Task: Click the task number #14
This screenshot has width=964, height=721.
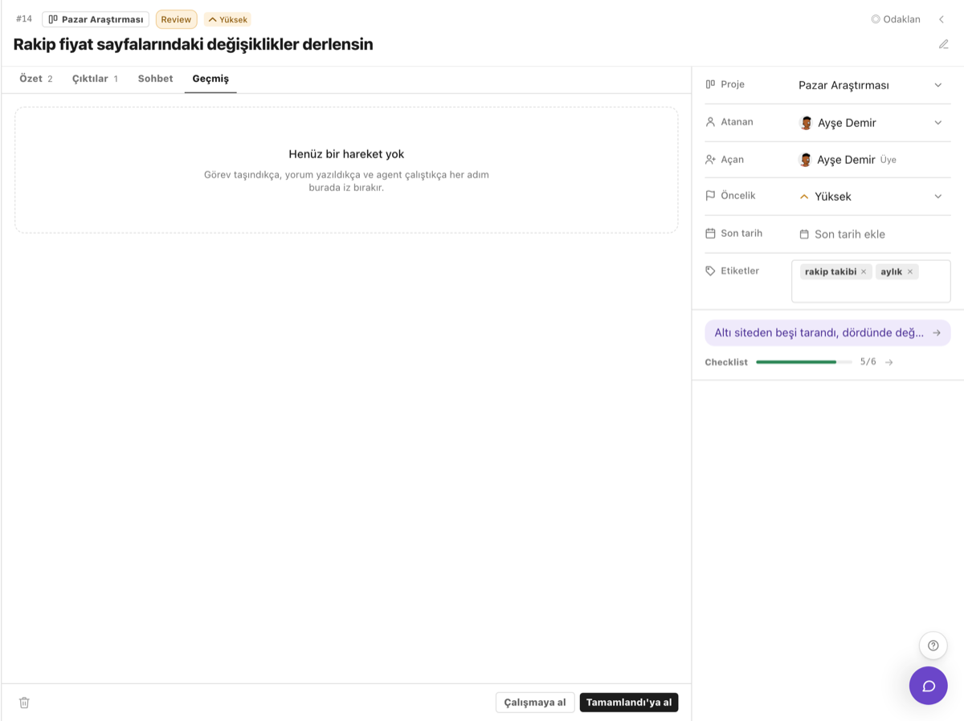Action: 24,19
